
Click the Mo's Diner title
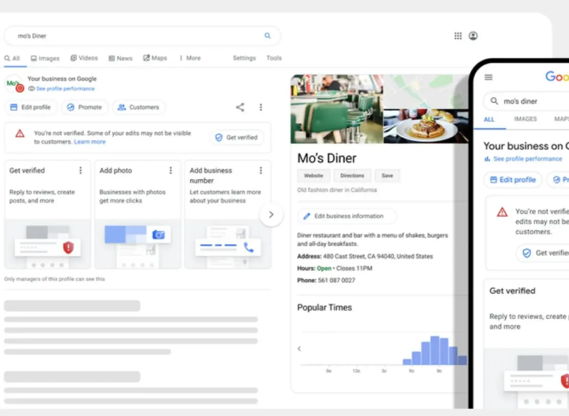(x=327, y=158)
